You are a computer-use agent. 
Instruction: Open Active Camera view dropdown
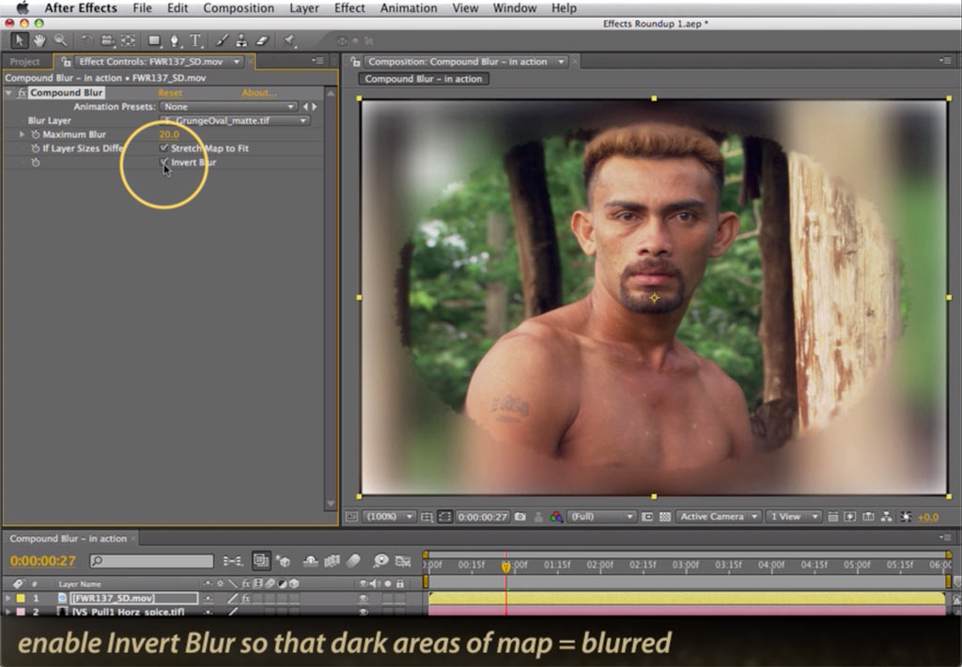719,517
